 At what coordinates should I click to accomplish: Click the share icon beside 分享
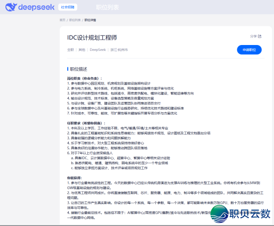coord(260,36)
